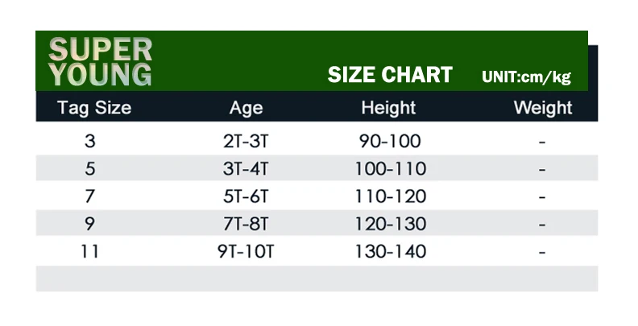
Task: Click tag size 9 cell
Action: point(90,224)
